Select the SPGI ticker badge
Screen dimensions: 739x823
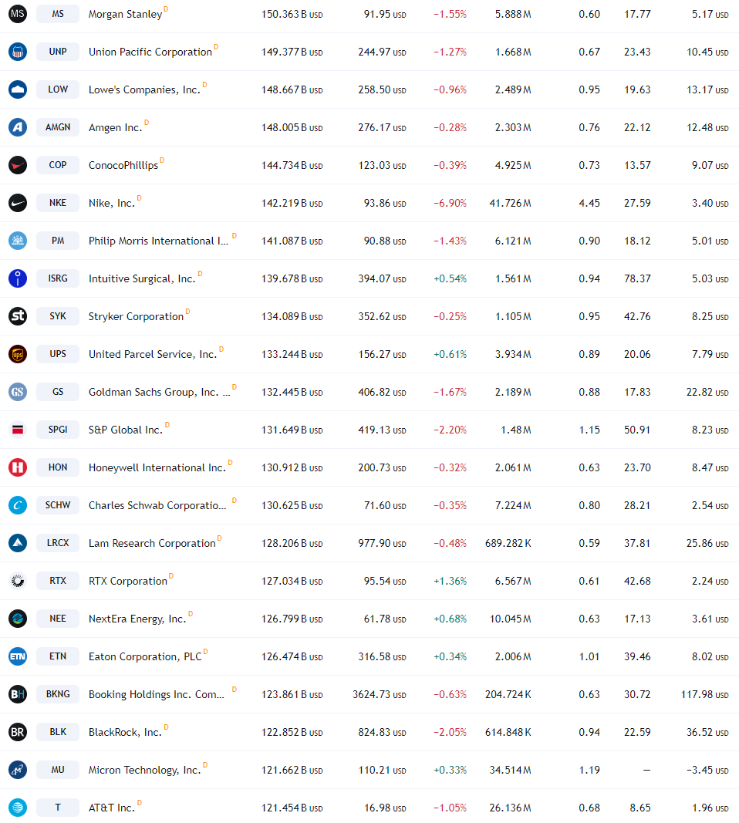tap(58, 430)
